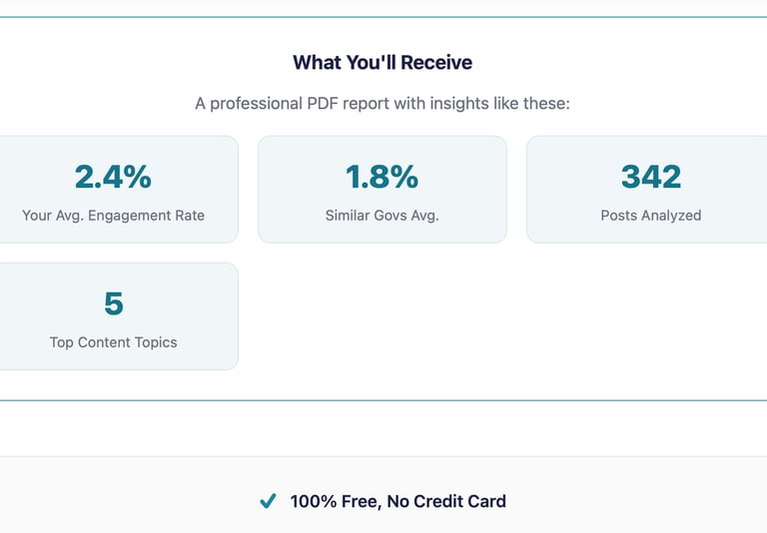Click the 1.8% average figure
The image size is (767, 533).
coord(382,177)
